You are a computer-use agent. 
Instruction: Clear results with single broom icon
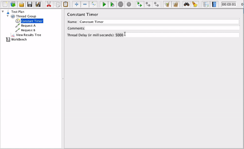[x=167, y=4]
